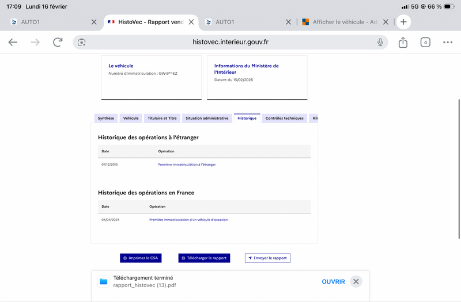Select the Titulaire et Titre tab
Viewport: 461px width, 302px height.
tap(162, 118)
